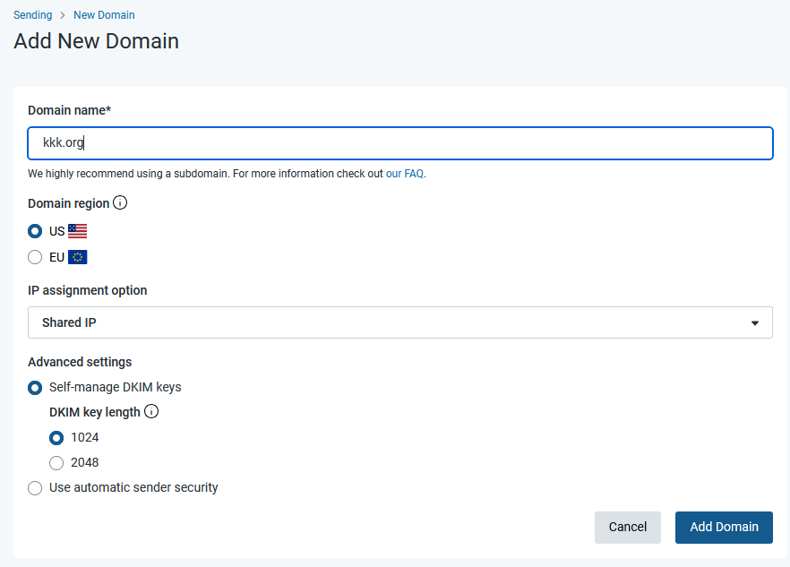Click the Add New Domain heading

click(x=96, y=41)
